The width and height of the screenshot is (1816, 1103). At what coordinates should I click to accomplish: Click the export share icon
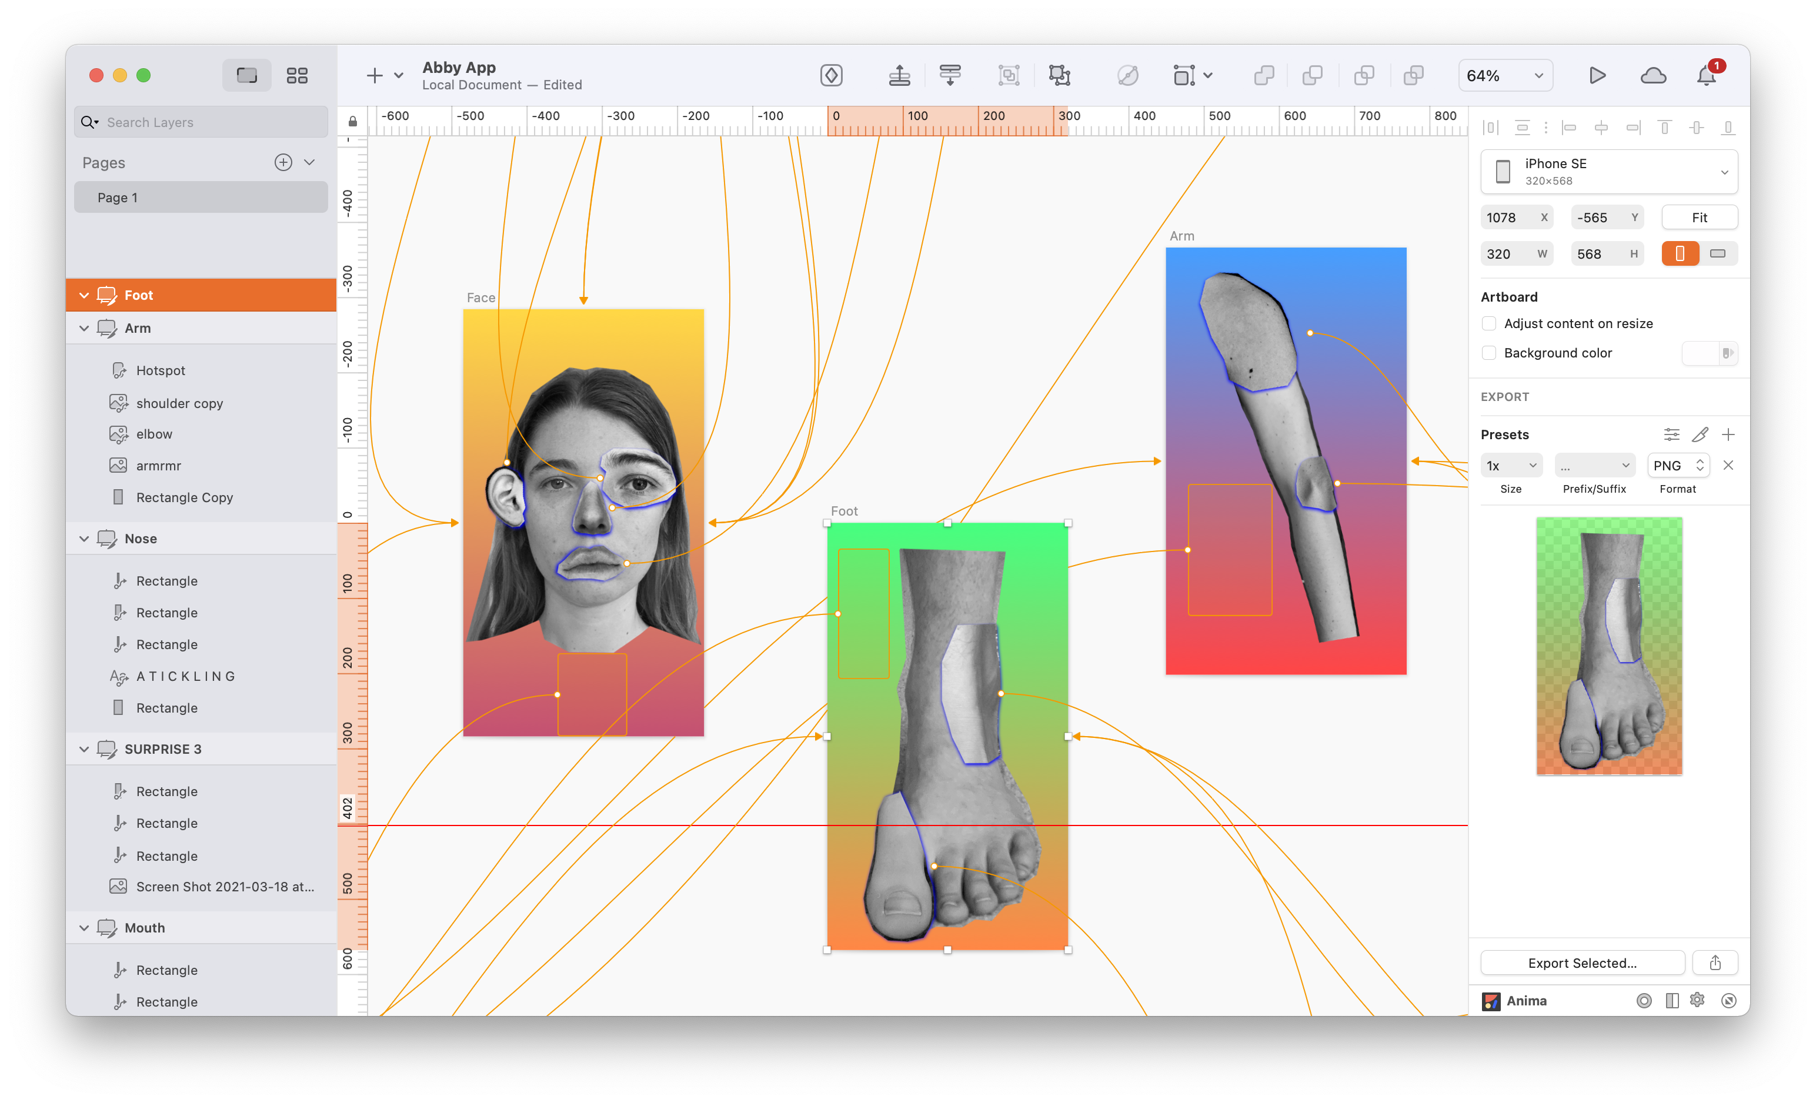1715,962
